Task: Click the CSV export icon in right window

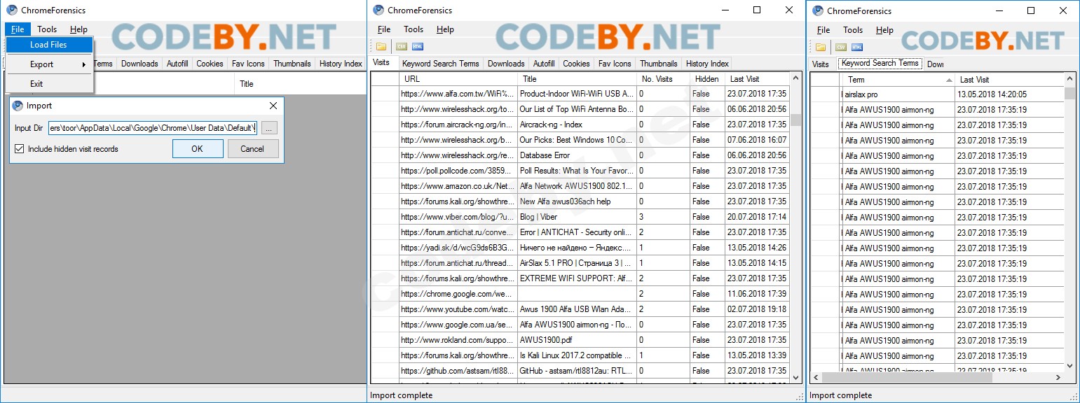Action: [840, 47]
